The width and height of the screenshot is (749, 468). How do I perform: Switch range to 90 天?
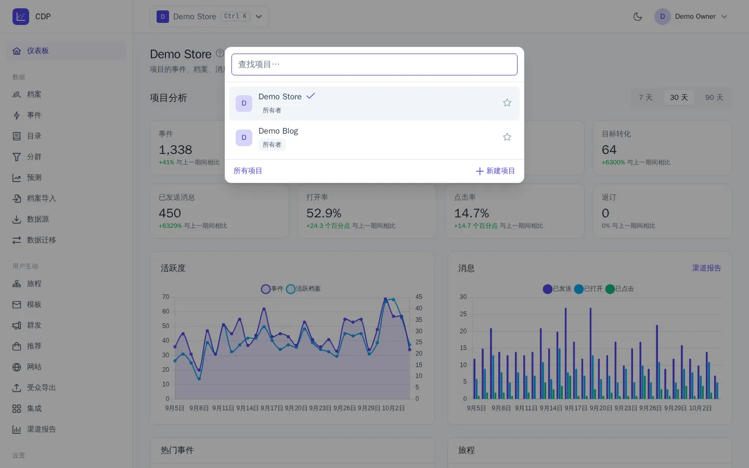coord(714,97)
